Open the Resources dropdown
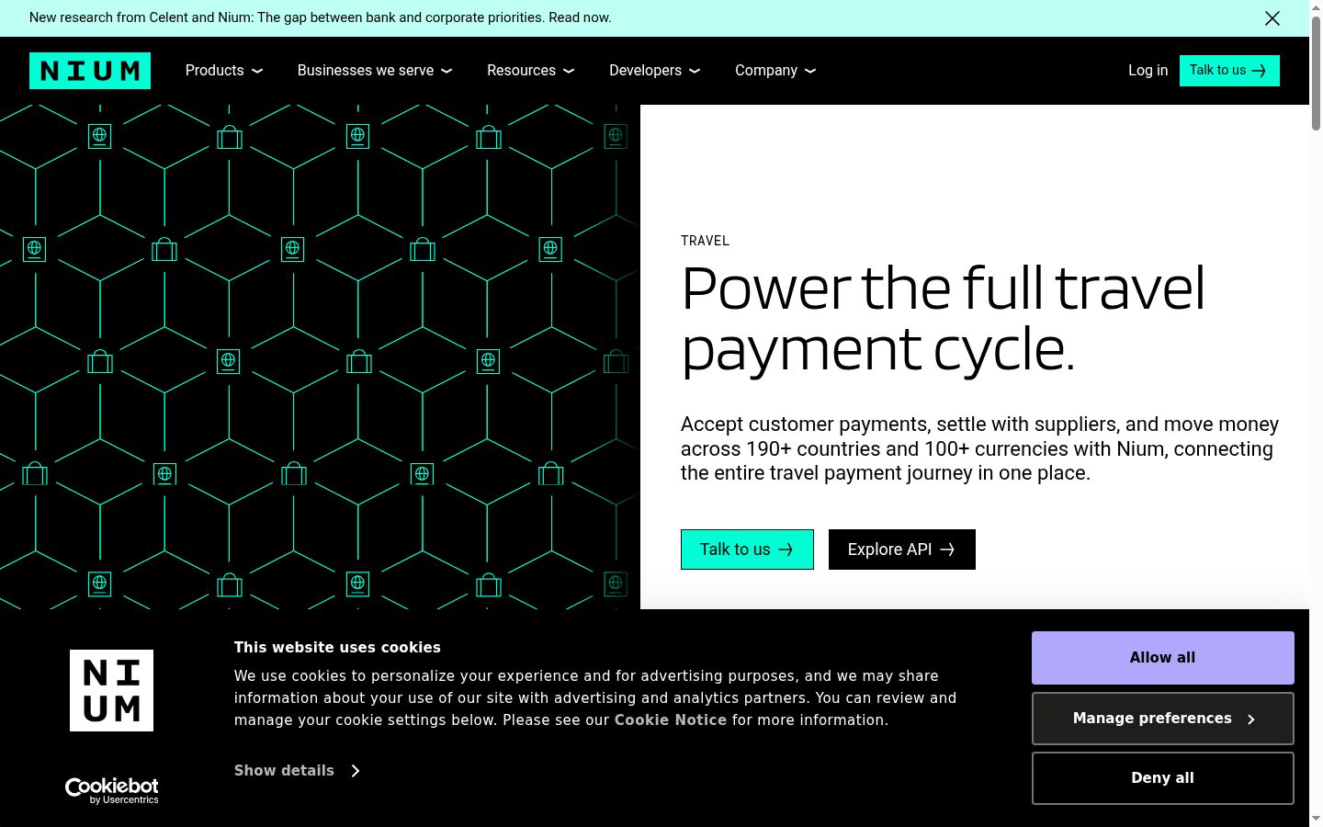The image size is (1323, 827). pyautogui.click(x=530, y=71)
